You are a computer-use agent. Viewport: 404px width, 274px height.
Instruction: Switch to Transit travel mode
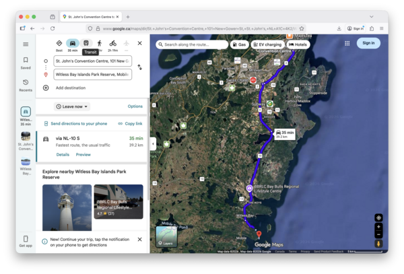86,43
